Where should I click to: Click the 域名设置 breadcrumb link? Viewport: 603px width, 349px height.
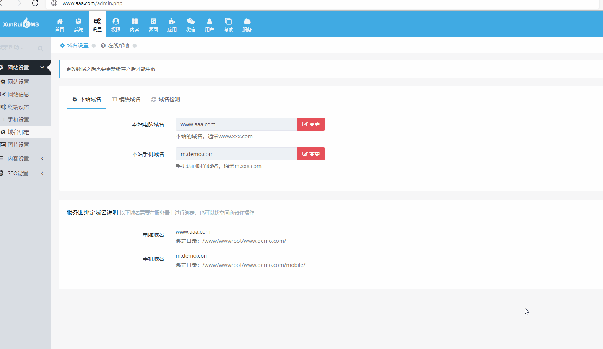pyautogui.click(x=78, y=45)
